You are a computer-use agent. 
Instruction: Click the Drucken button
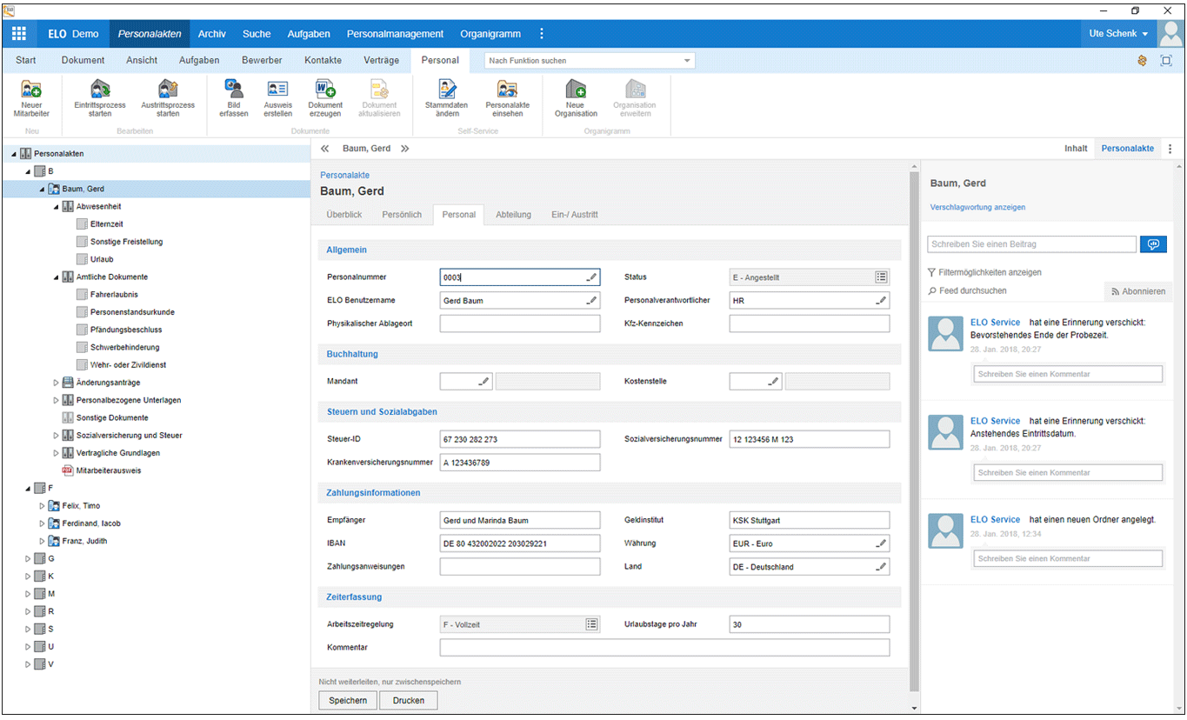tap(409, 700)
